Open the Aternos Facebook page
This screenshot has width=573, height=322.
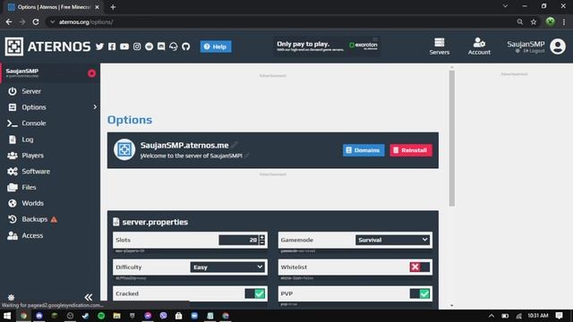(x=112, y=47)
